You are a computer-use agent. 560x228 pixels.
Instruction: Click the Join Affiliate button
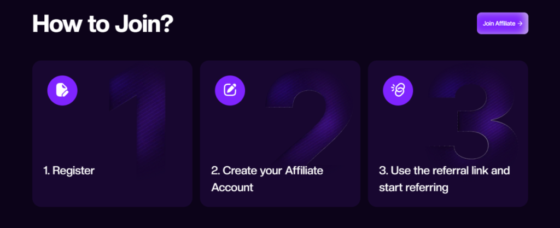coord(503,24)
